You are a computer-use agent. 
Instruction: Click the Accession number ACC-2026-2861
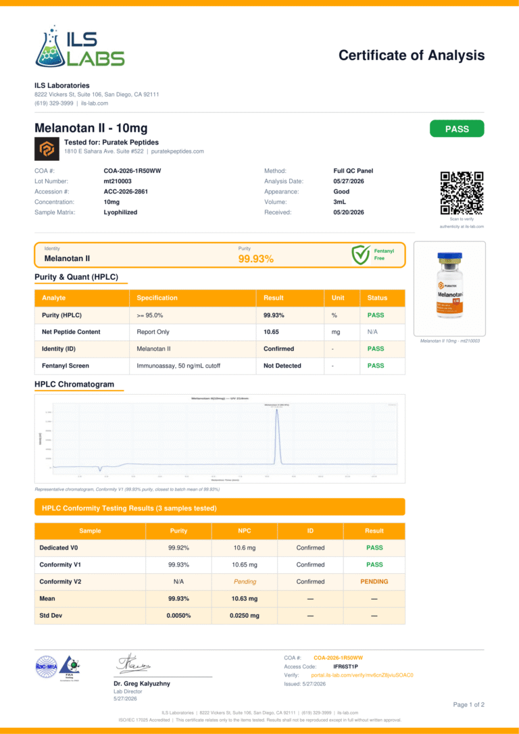126,191
